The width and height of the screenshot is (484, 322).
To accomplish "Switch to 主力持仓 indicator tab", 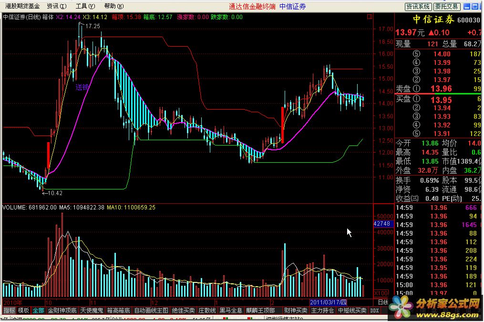I will click(x=322, y=310).
